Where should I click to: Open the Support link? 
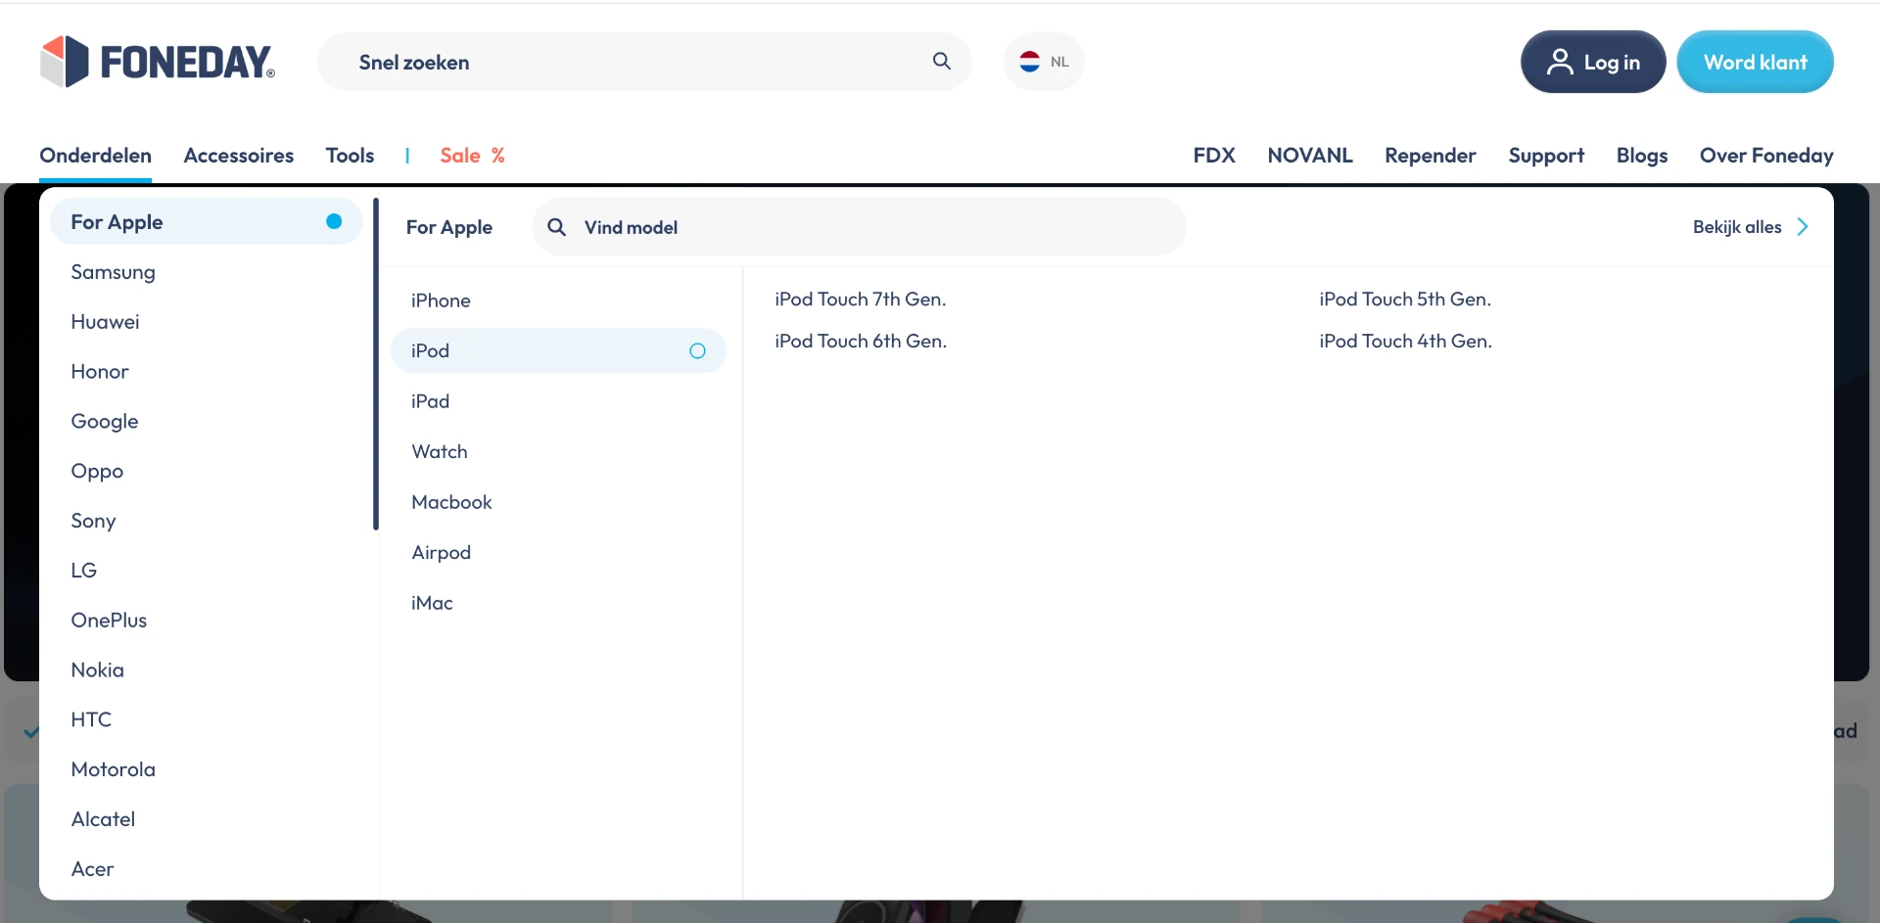pyautogui.click(x=1546, y=156)
